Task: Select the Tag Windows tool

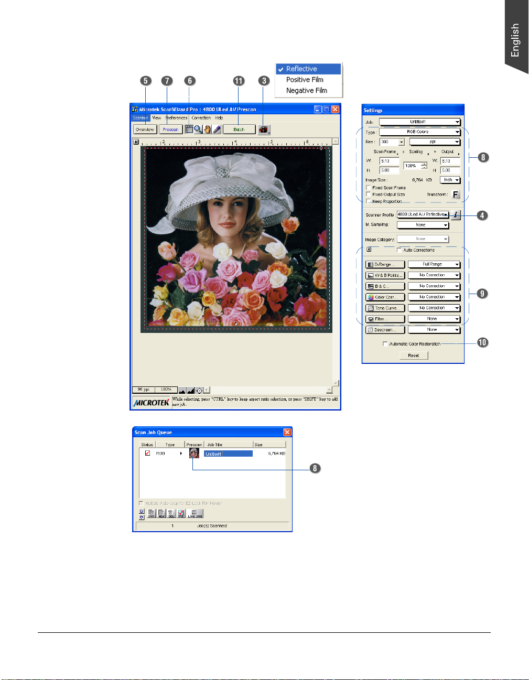Action: 217,129
